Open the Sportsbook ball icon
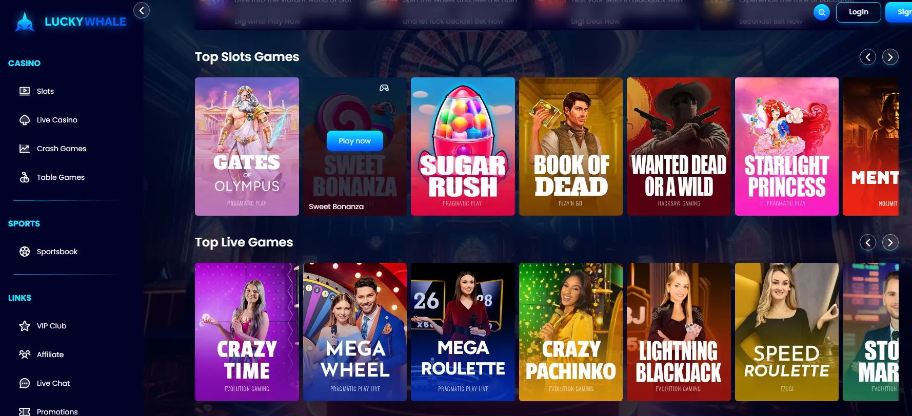 (25, 252)
